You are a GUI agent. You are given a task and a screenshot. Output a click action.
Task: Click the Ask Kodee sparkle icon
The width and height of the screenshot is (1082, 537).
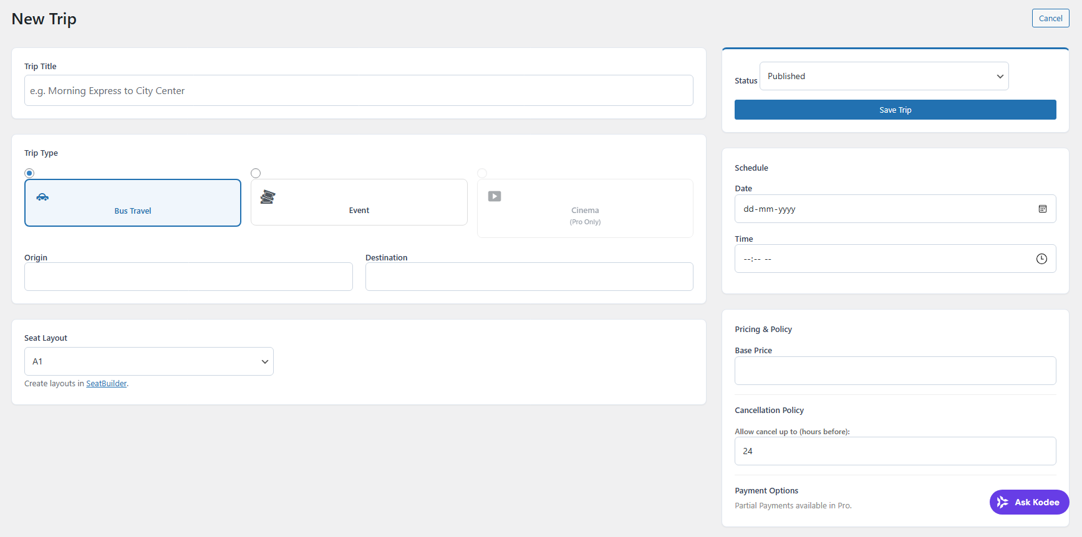click(x=1003, y=502)
